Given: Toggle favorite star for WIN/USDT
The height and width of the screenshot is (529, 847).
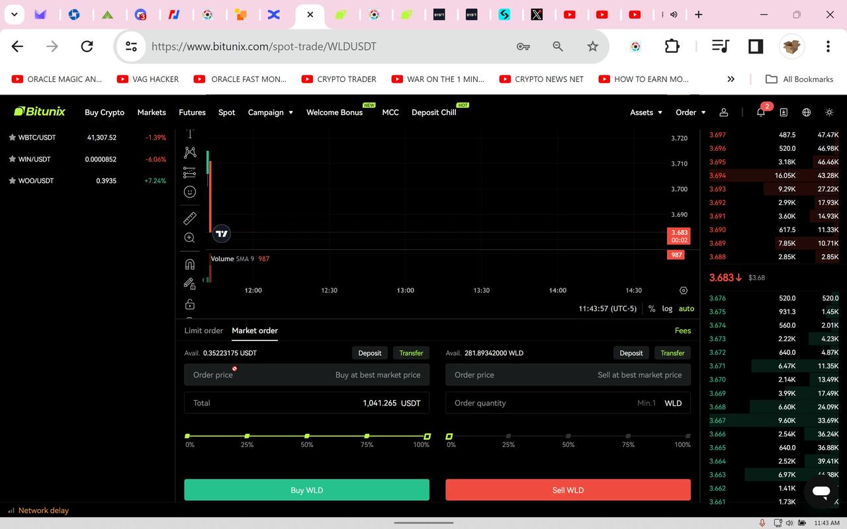Looking at the screenshot, I should 12,159.
